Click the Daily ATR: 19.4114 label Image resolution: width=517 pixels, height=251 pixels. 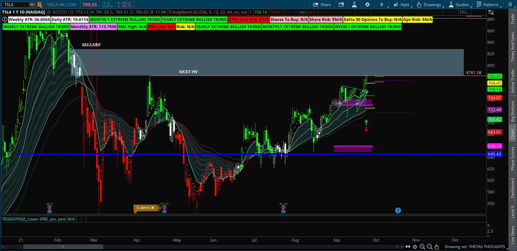point(70,20)
